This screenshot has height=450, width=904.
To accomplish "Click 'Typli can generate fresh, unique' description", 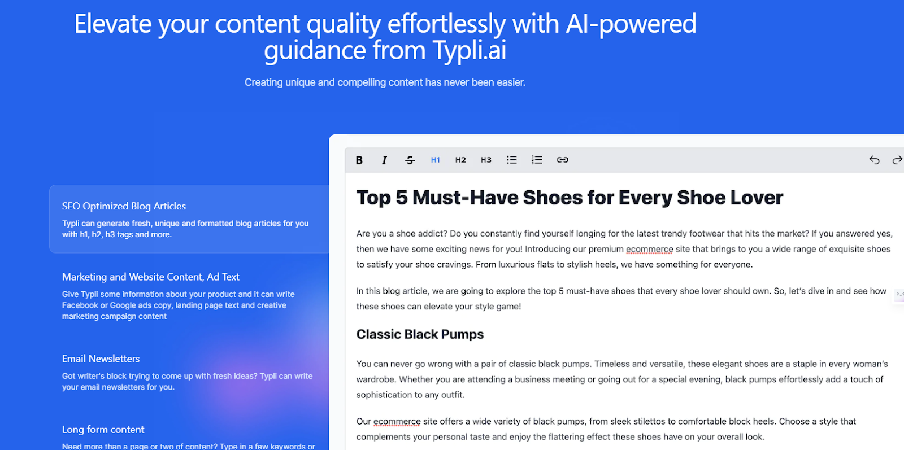I will click(185, 229).
